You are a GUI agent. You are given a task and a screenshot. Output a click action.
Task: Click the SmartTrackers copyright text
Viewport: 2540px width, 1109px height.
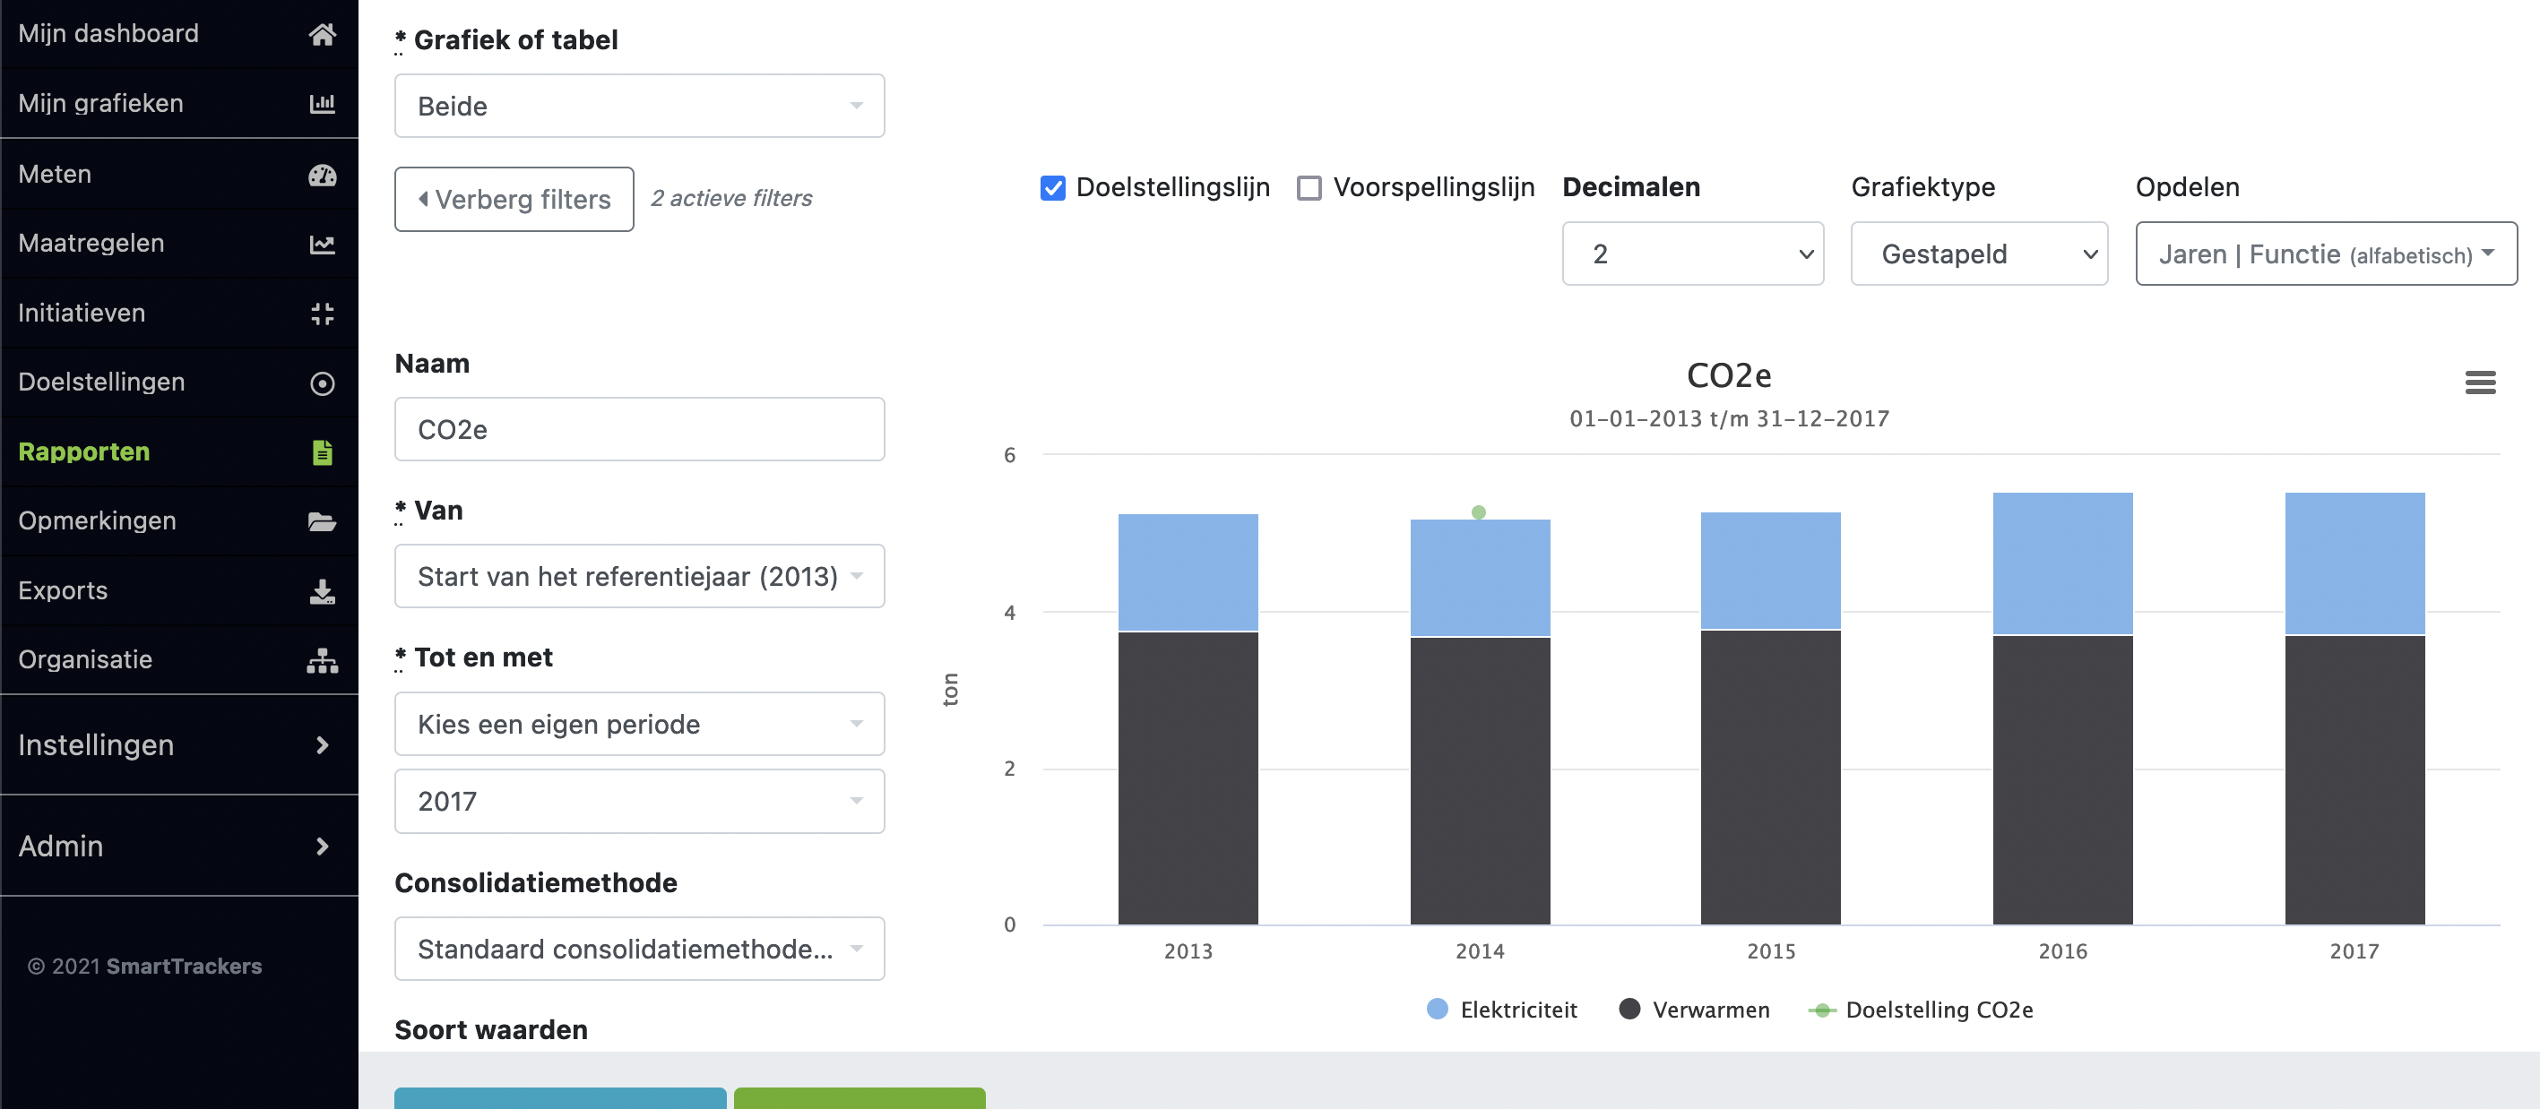[144, 966]
